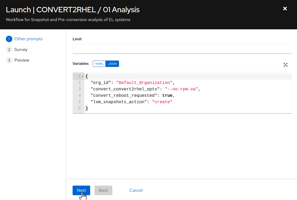Click the workflow description subtitle text
The height and width of the screenshot is (200, 297).
(68, 20)
